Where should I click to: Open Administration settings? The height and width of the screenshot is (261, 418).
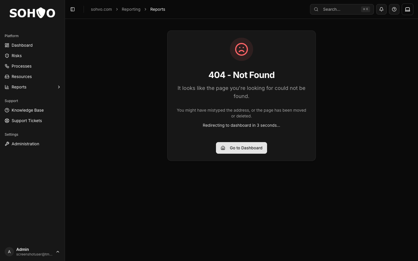coord(32,144)
